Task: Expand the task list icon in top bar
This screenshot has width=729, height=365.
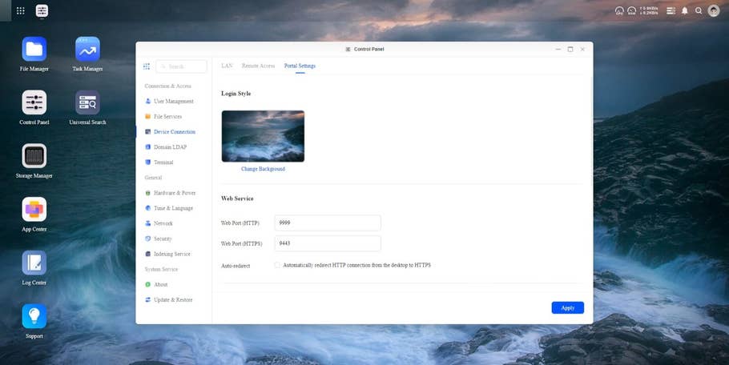Action: (671, 11)
